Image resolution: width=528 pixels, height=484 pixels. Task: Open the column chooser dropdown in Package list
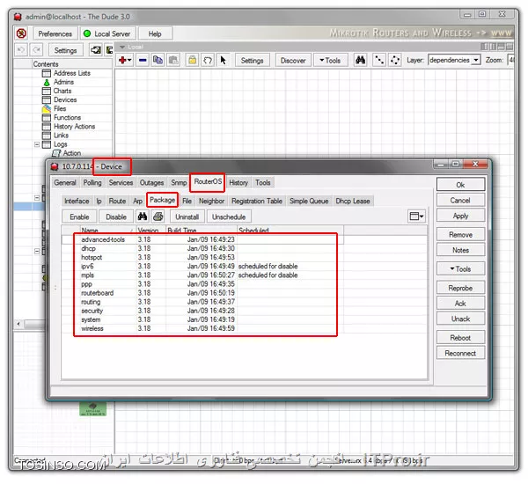tap(416, 216)
